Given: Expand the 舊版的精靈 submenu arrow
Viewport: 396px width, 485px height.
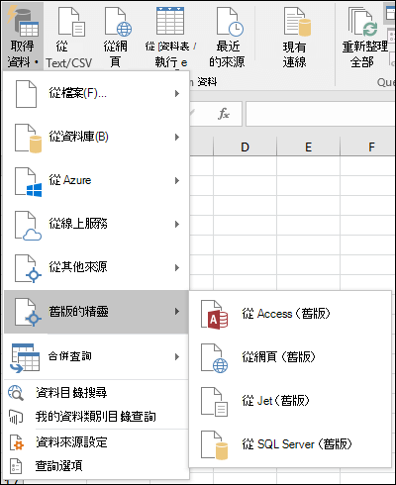Looking at the screenshot, I should pyautogui.click(x=177, y=311).
